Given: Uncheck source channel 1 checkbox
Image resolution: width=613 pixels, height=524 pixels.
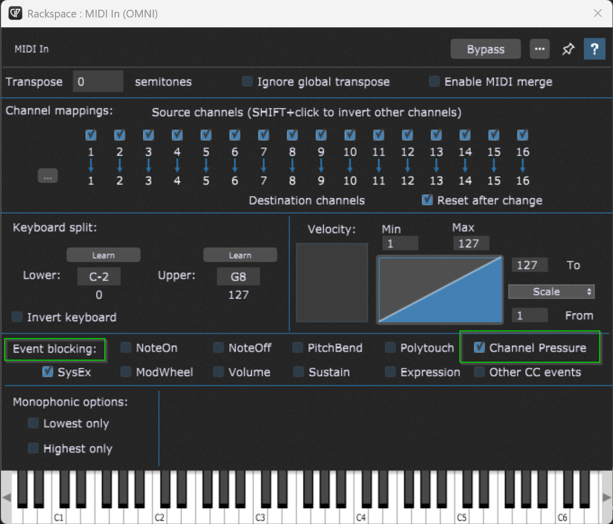Looking at the screenshot, I should pos(91,135).
